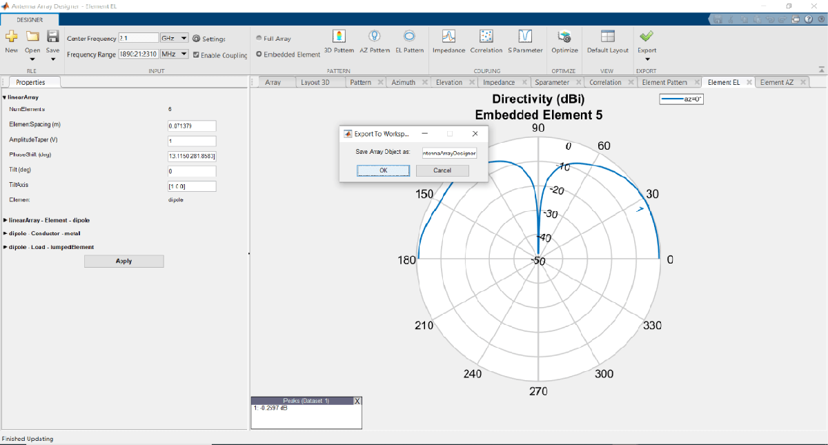Open the Center Frequency GHz unit dropdown

(174, 39)
